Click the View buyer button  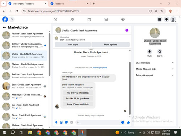(73, 45)
